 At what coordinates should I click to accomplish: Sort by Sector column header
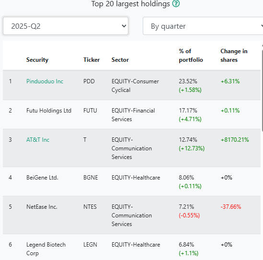pyautogui.click(x=120, y=60)
